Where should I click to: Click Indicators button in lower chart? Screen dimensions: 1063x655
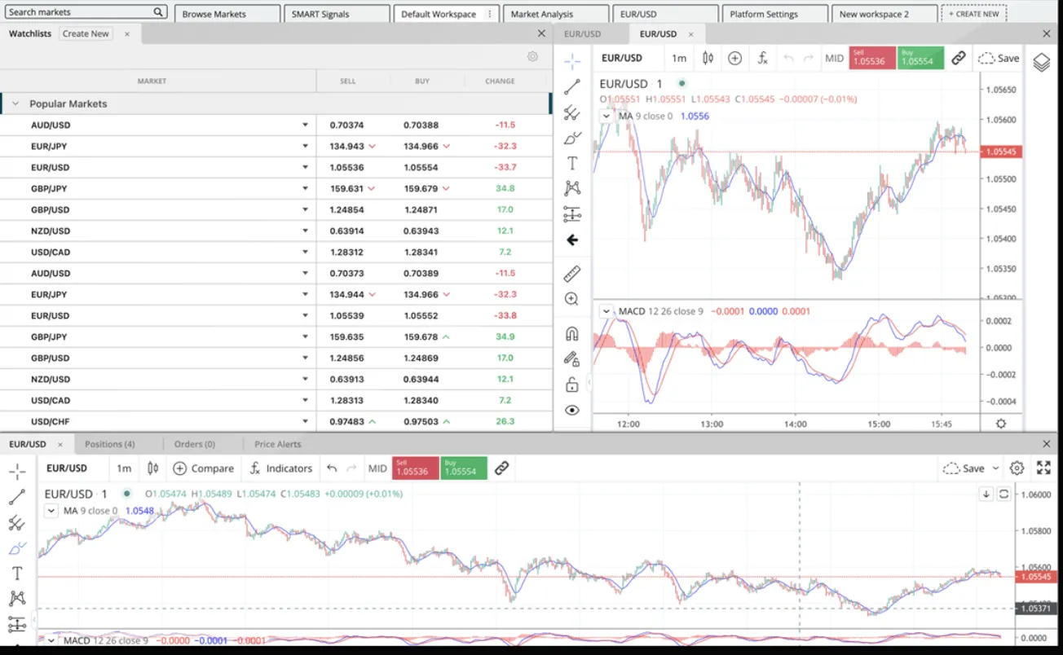click(281, 468)
